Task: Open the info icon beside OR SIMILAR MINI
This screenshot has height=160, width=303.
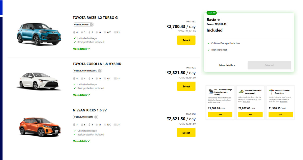Action: pos(92,24)
